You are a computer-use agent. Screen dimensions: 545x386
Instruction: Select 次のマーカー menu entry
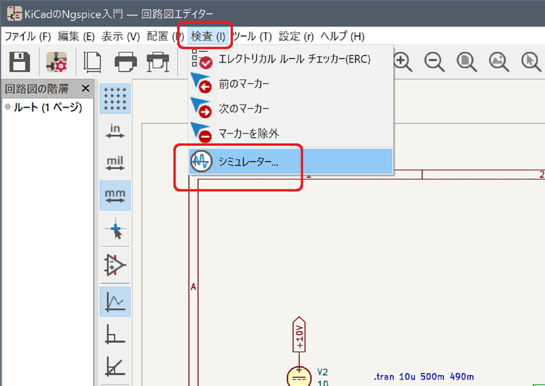point(291,108)
